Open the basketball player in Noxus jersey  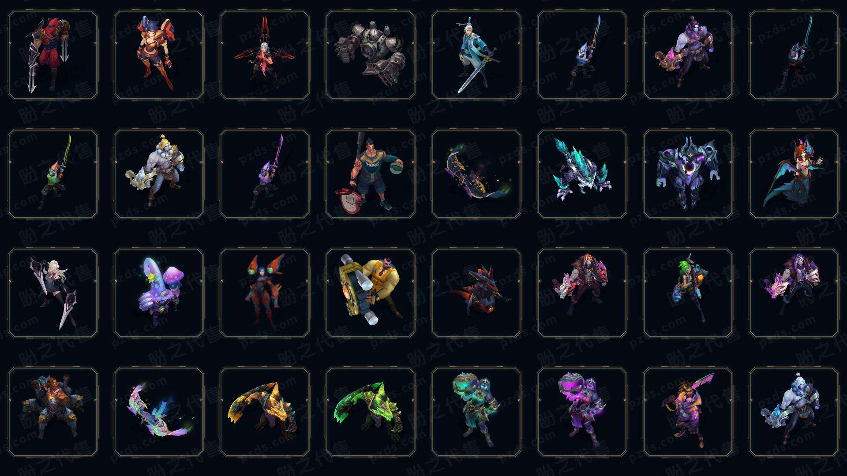(x=371, y=174)
